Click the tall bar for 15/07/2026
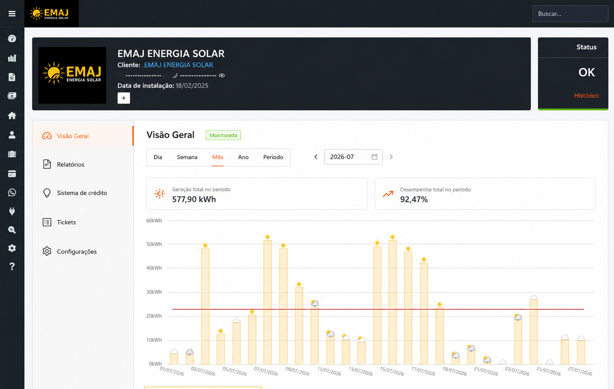The height and width of the screenshot is (389, 614). coord(393,302)
